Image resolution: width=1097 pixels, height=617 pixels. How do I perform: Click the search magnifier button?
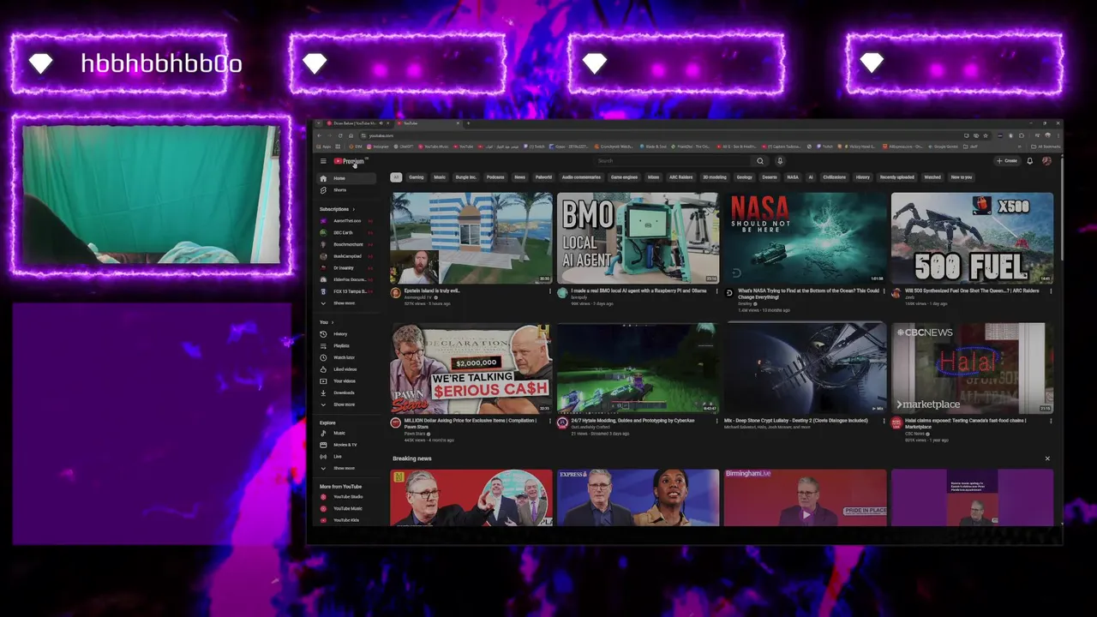[759, 161]
